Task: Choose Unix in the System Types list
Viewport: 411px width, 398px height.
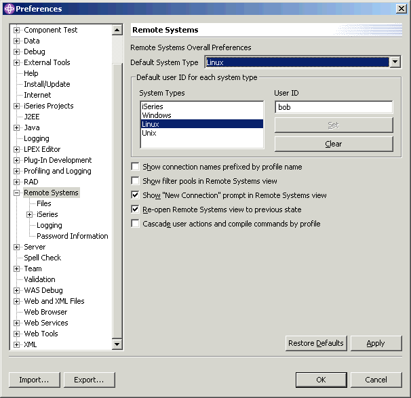Action: pos(149,133)
